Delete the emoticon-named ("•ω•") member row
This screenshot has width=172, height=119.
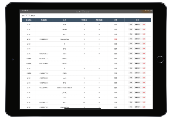144,92
